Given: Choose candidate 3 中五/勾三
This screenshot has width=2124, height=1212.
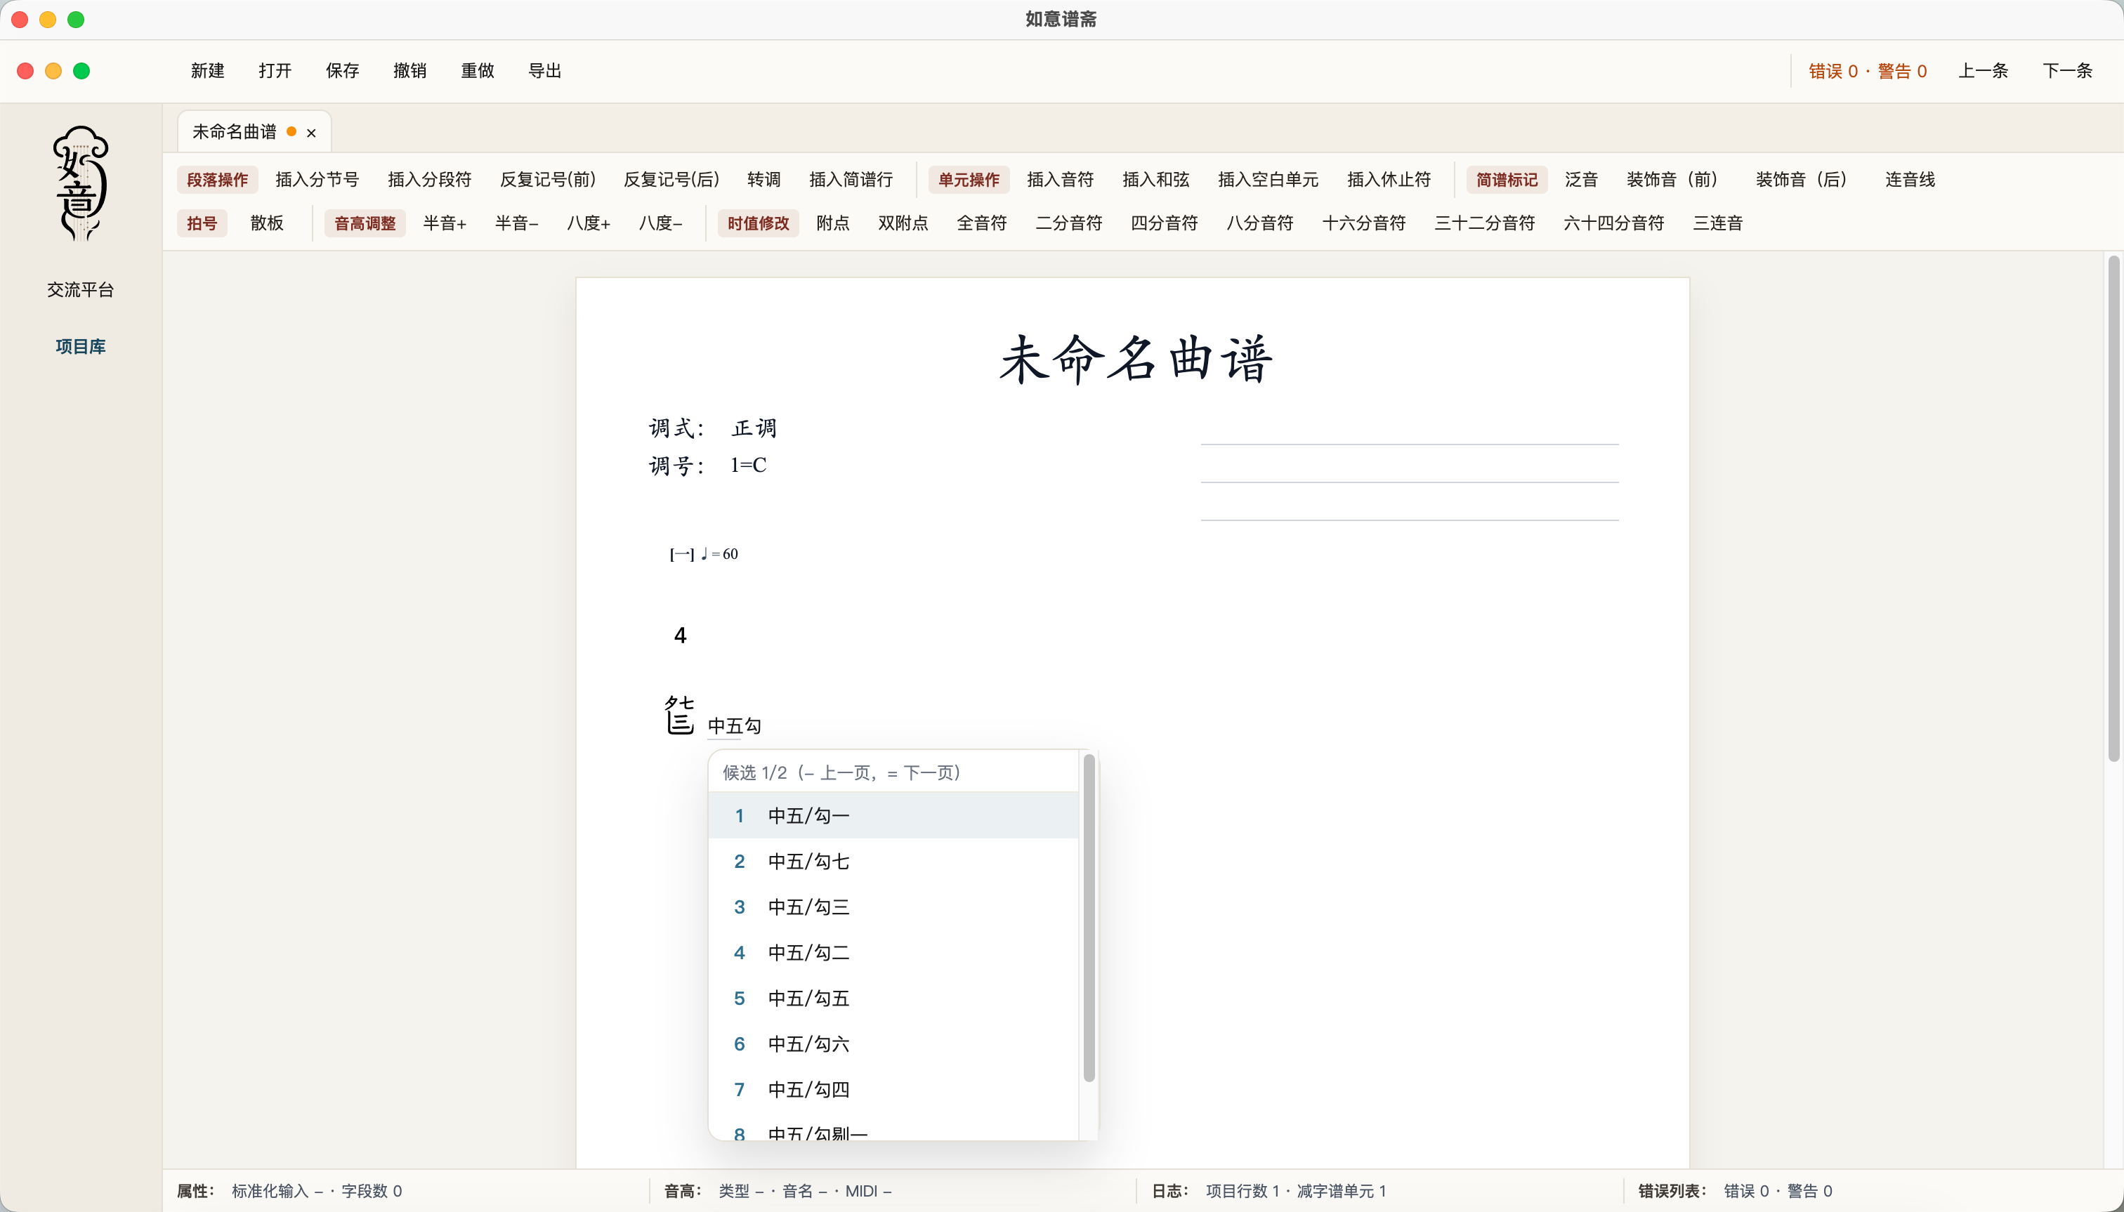Looking at the screenshot, I should click(x=893, y=907).
